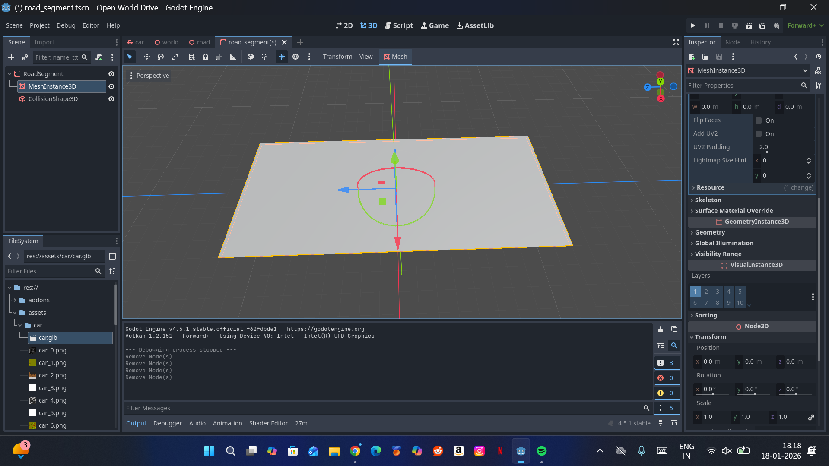
Task: Enable the Flip Faces checkbox
Action: 759,120
